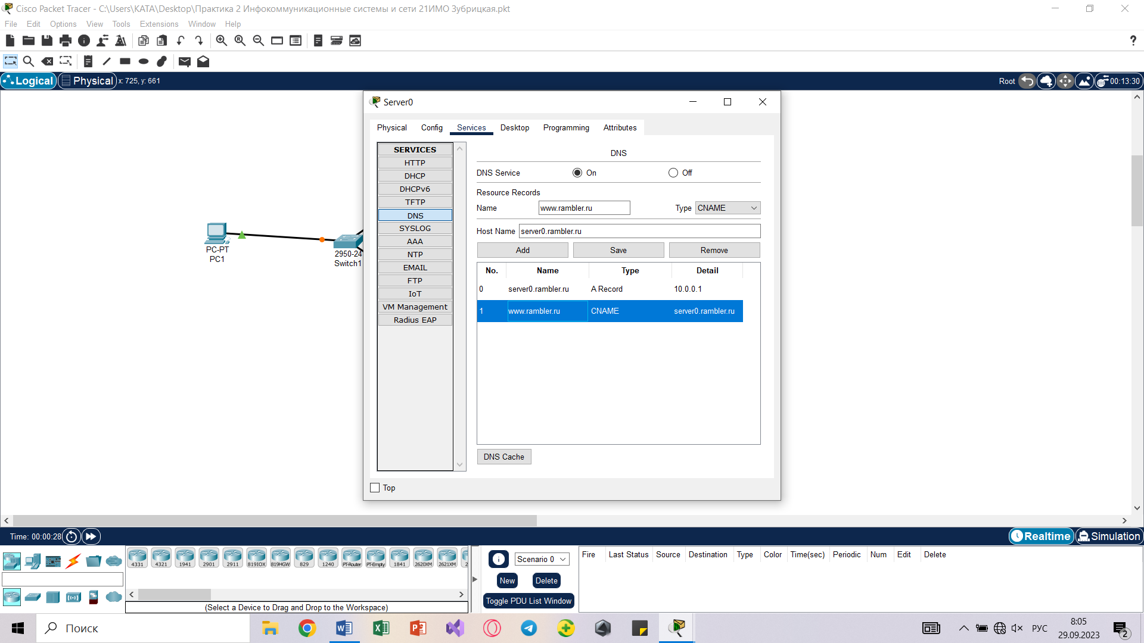The width and height of the screenshot is (1144, 643).
Task: Open the File menu
Action: 11,24
